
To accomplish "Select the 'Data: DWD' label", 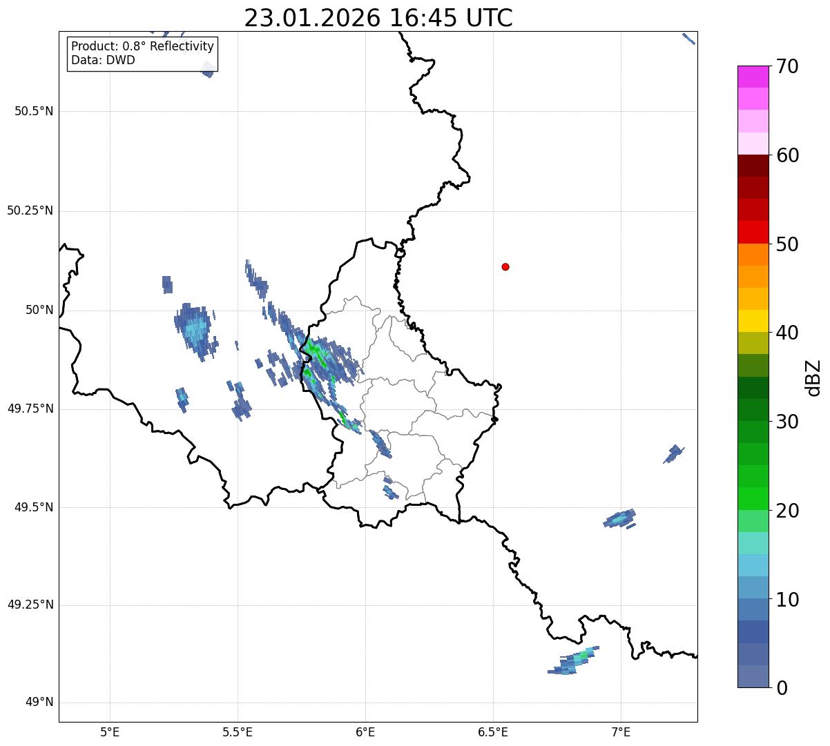I will (x=103, y=60).
